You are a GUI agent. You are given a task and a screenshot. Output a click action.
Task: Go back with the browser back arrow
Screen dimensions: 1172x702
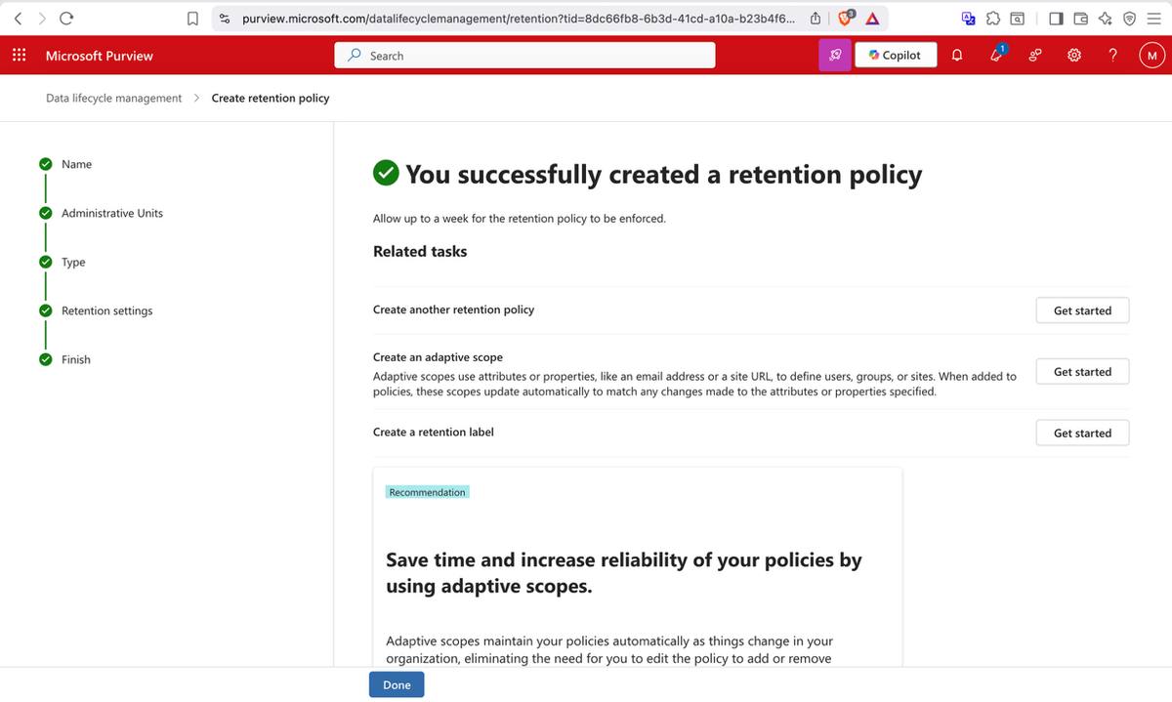click(17, 18)
